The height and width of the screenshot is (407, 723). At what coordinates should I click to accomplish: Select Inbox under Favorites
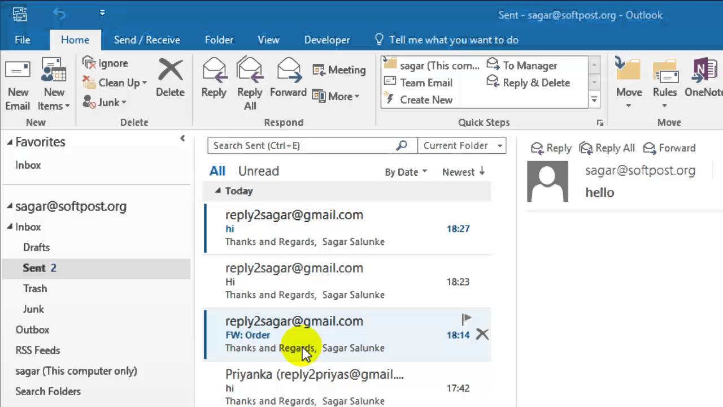(28, 165)
